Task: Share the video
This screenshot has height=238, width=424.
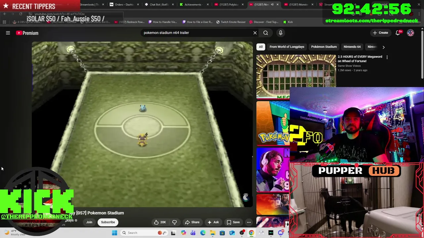Action: [x=192, y=222]
